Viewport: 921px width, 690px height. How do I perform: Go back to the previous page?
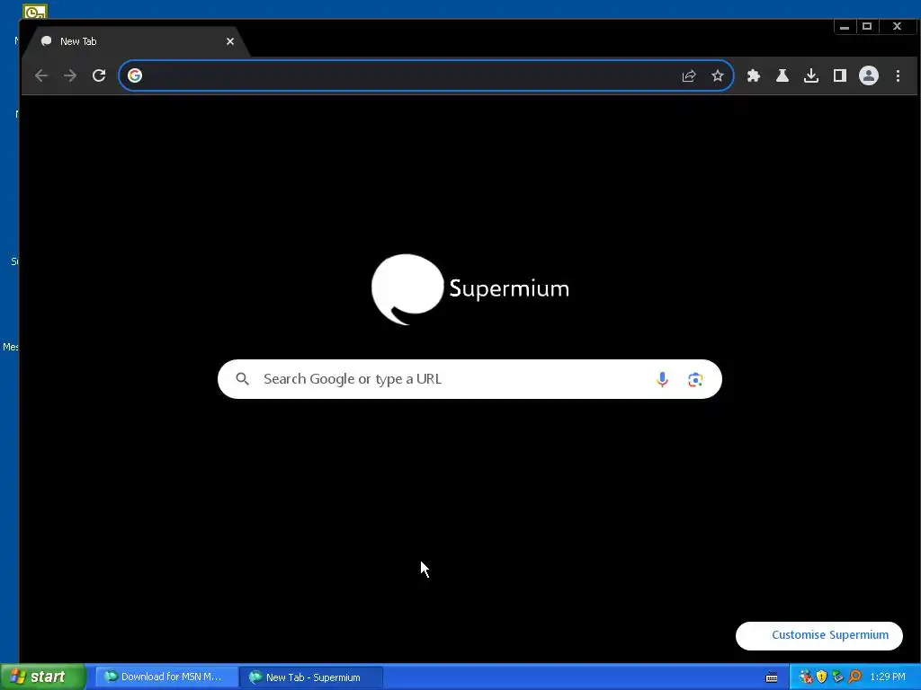click(40, 75)
